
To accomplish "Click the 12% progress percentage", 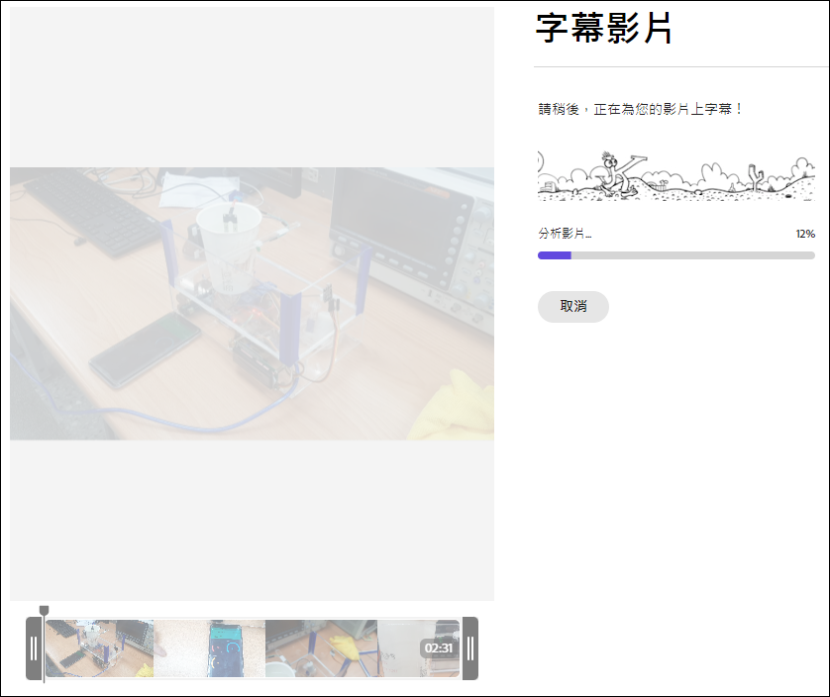I will [805, 234].
